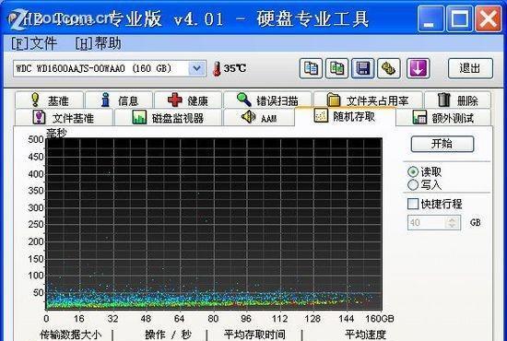This screenshot has width=507, height=341.
Task: Click the 平均速度 column header
Action: click(365, 335)
